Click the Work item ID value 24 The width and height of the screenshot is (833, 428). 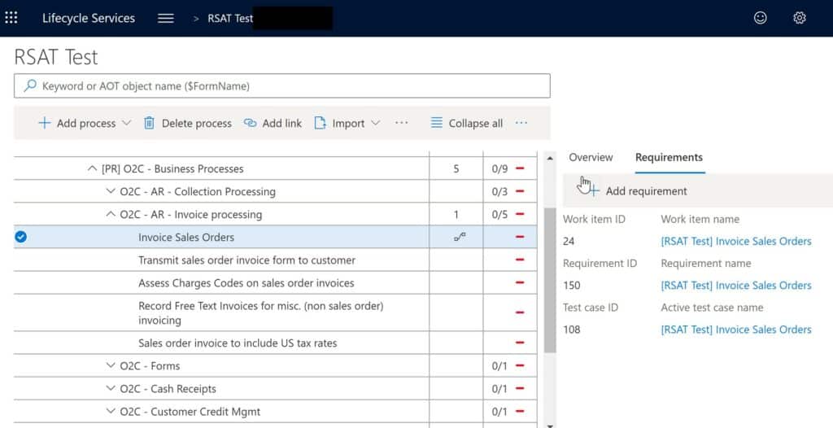click(x=569, y=242)
